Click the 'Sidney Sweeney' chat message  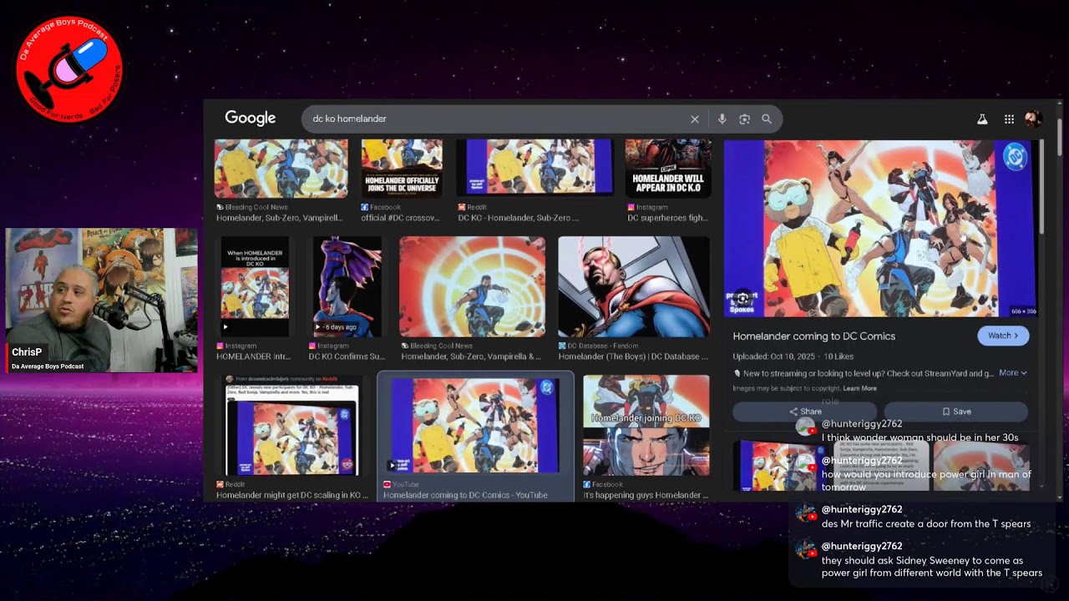(931, 567)
